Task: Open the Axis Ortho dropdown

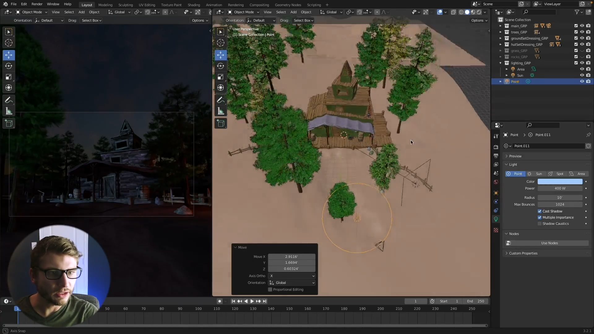Action: tap(292, 276)
